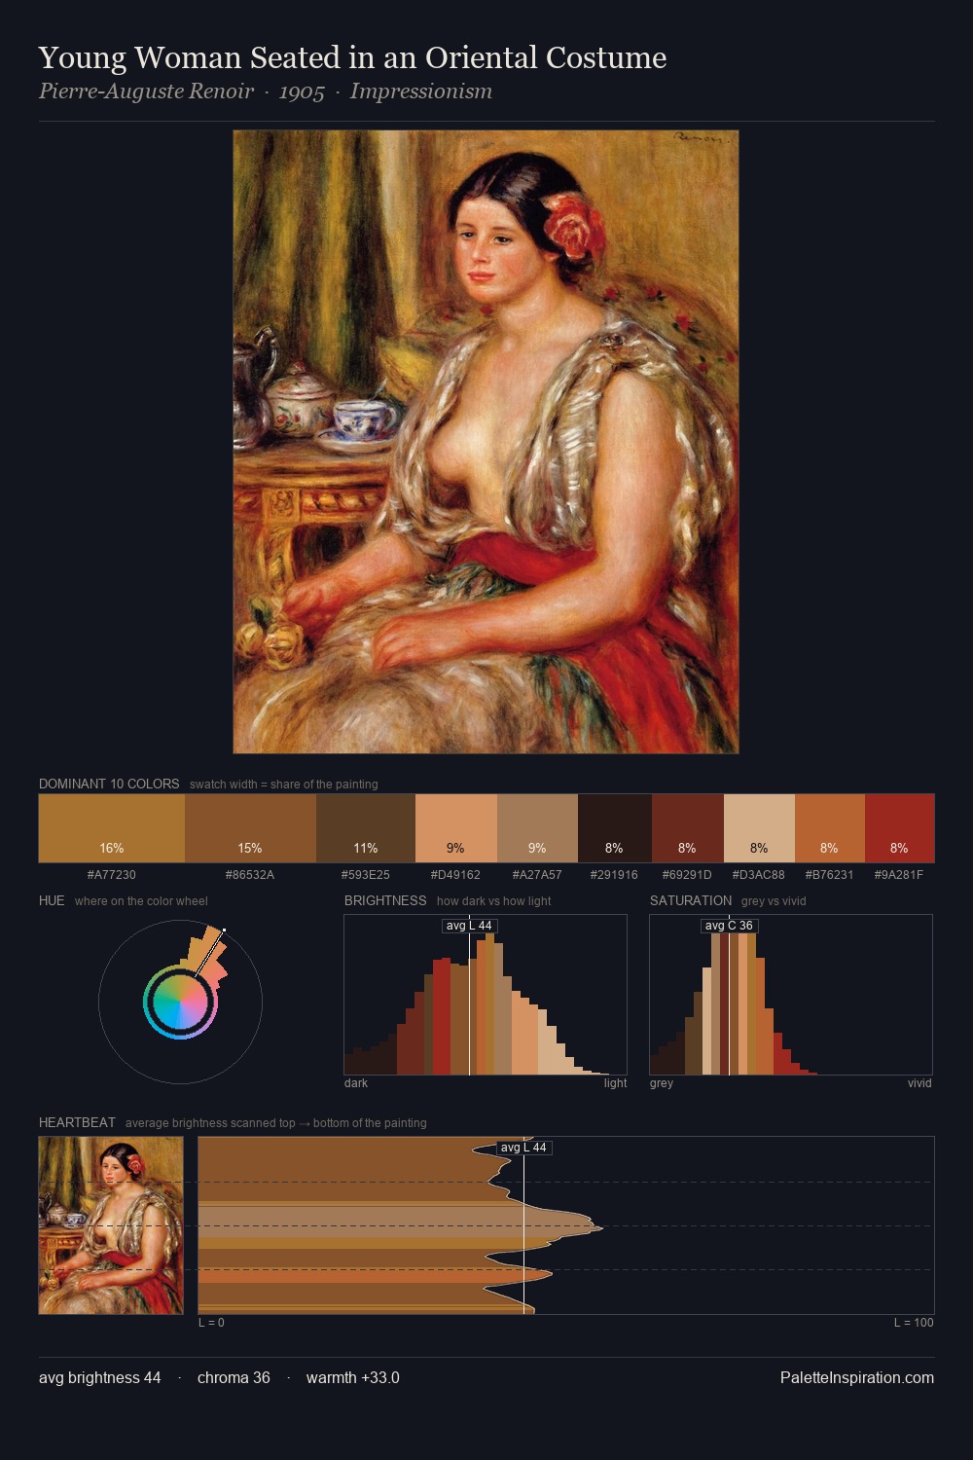Click the 'light' axis label

[615, 1083]
